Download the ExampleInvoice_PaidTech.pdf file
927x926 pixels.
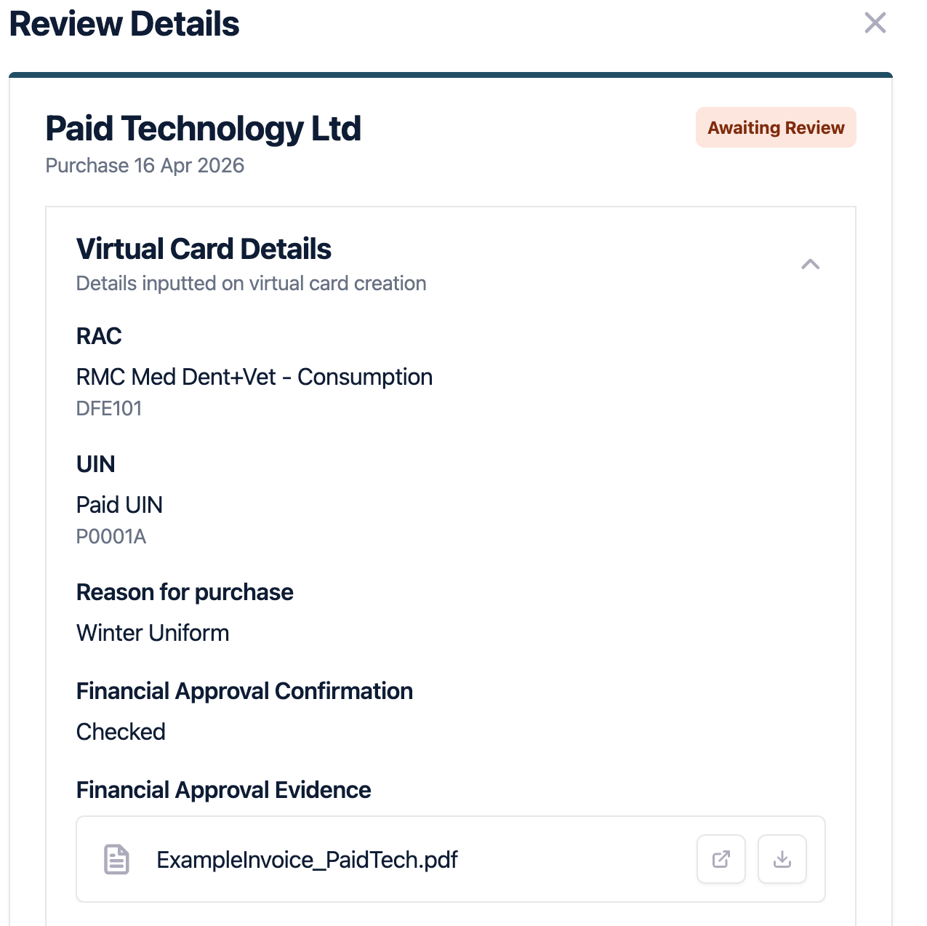pyautogui.click(x=782, y=859)
